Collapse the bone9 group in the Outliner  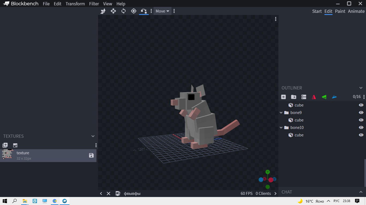281,113
